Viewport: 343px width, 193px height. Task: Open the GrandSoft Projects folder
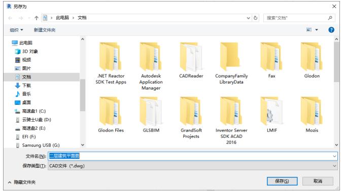191,118
